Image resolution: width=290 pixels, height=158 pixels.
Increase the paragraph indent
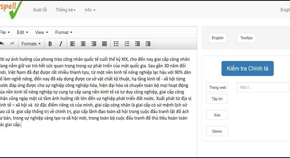pyautogui.click(x=148, y=44)
